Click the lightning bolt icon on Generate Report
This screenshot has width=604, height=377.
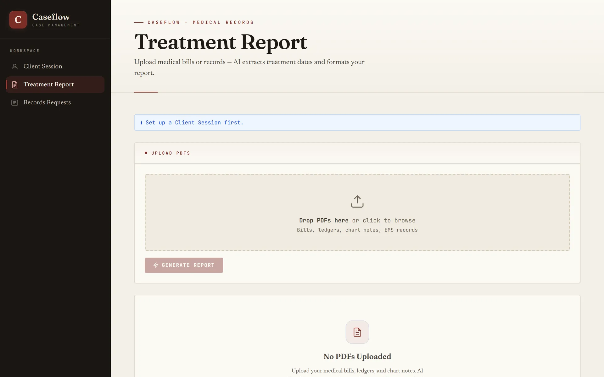pos(156,265)
